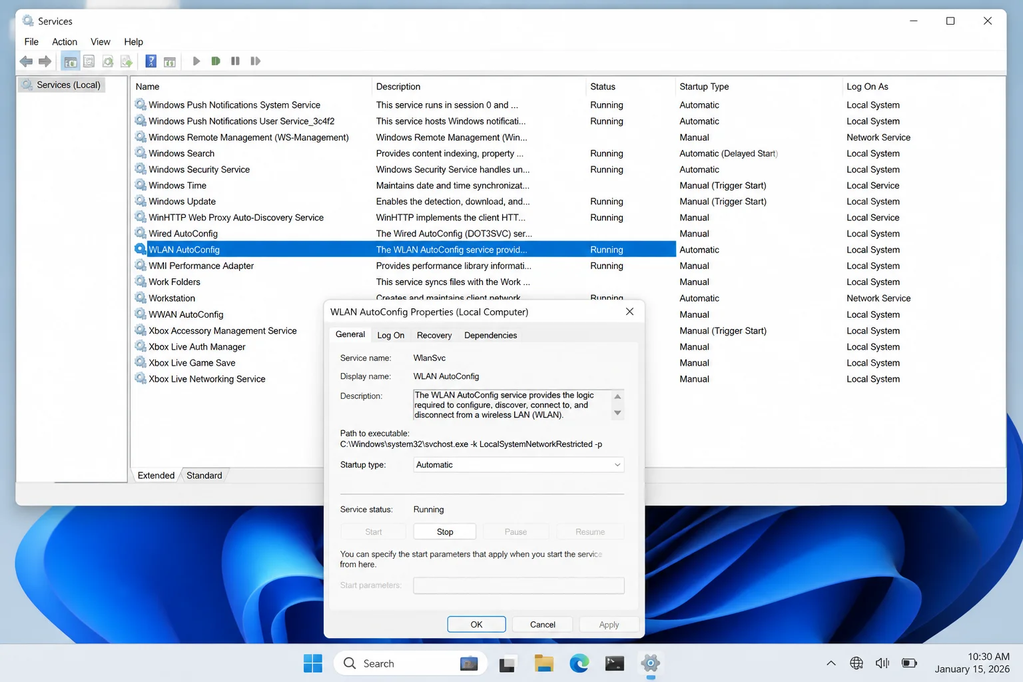This screenshot has width=1023, height=682.
Task: Toggle the Show/Hide Action Pane icon
Action: pyautogui.click(x=170, y=61)
